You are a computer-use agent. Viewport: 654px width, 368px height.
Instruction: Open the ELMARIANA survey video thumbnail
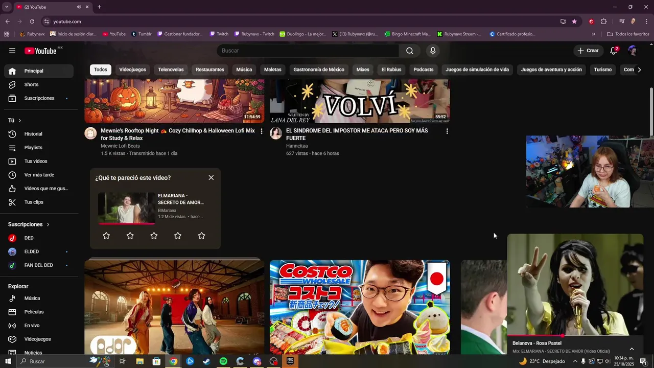click(126, 208)
